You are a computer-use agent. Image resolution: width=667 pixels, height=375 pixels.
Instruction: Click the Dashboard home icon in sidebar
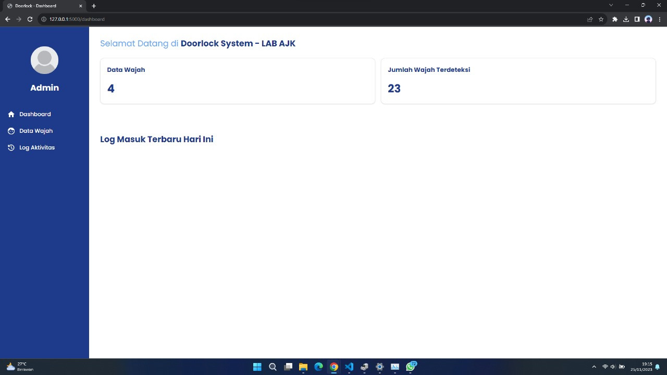coord(11,114)
